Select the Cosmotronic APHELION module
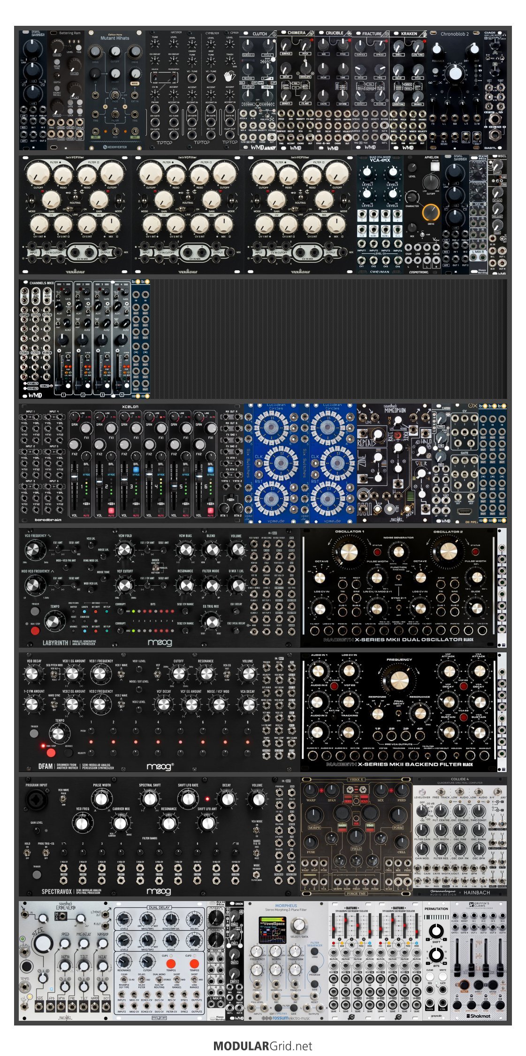This screenshot has height=1056, width=526. pos(422,214)
